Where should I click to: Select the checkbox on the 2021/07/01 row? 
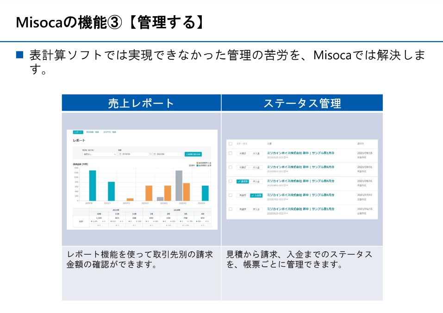(230, 195)
